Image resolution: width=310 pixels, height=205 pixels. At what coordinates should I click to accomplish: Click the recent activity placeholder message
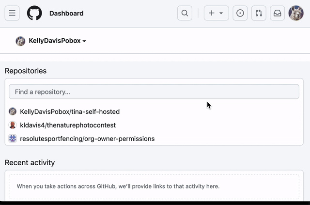point(118,187)
